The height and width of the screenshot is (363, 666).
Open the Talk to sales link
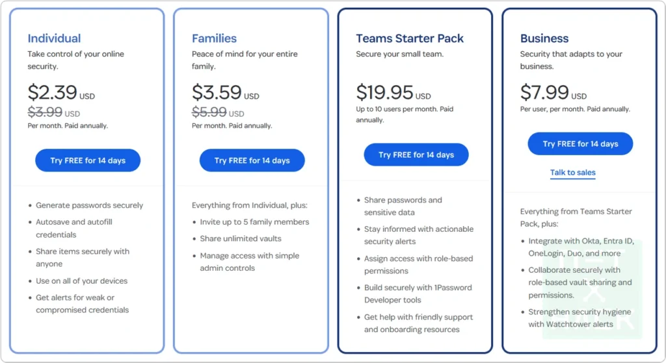(573, 173)
